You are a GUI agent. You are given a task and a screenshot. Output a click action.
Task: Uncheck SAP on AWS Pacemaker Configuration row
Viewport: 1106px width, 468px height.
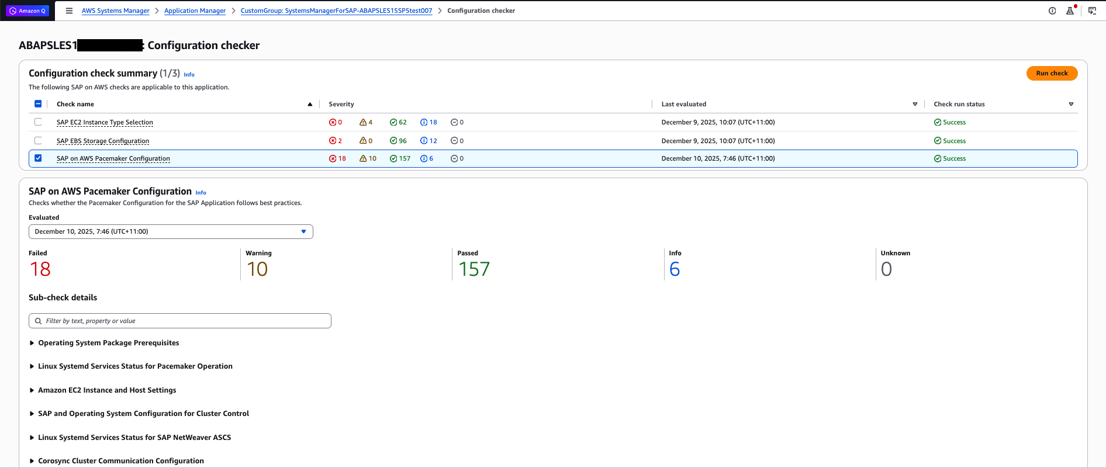[x=38, y=158]
